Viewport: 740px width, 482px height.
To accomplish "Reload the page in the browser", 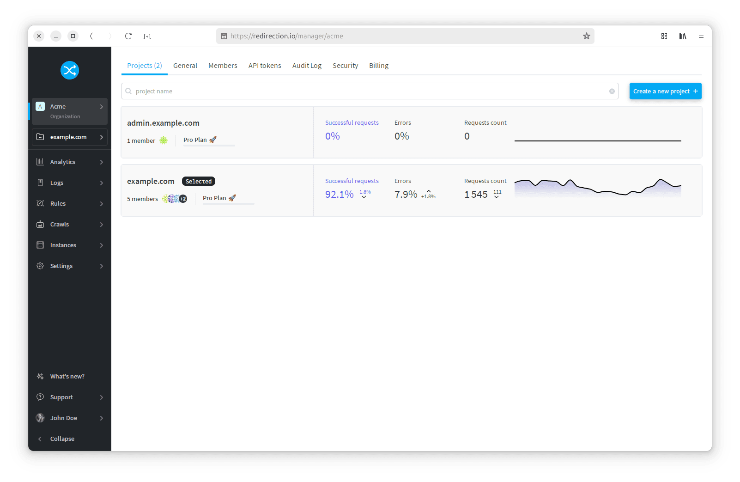I will (x=128, y=36).
